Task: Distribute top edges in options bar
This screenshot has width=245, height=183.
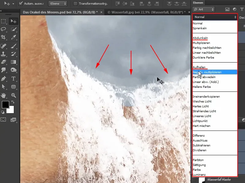Action: tap(169, 4)
